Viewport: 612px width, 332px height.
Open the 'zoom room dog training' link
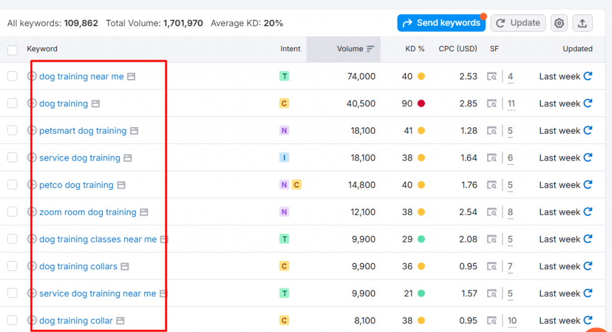88,212
